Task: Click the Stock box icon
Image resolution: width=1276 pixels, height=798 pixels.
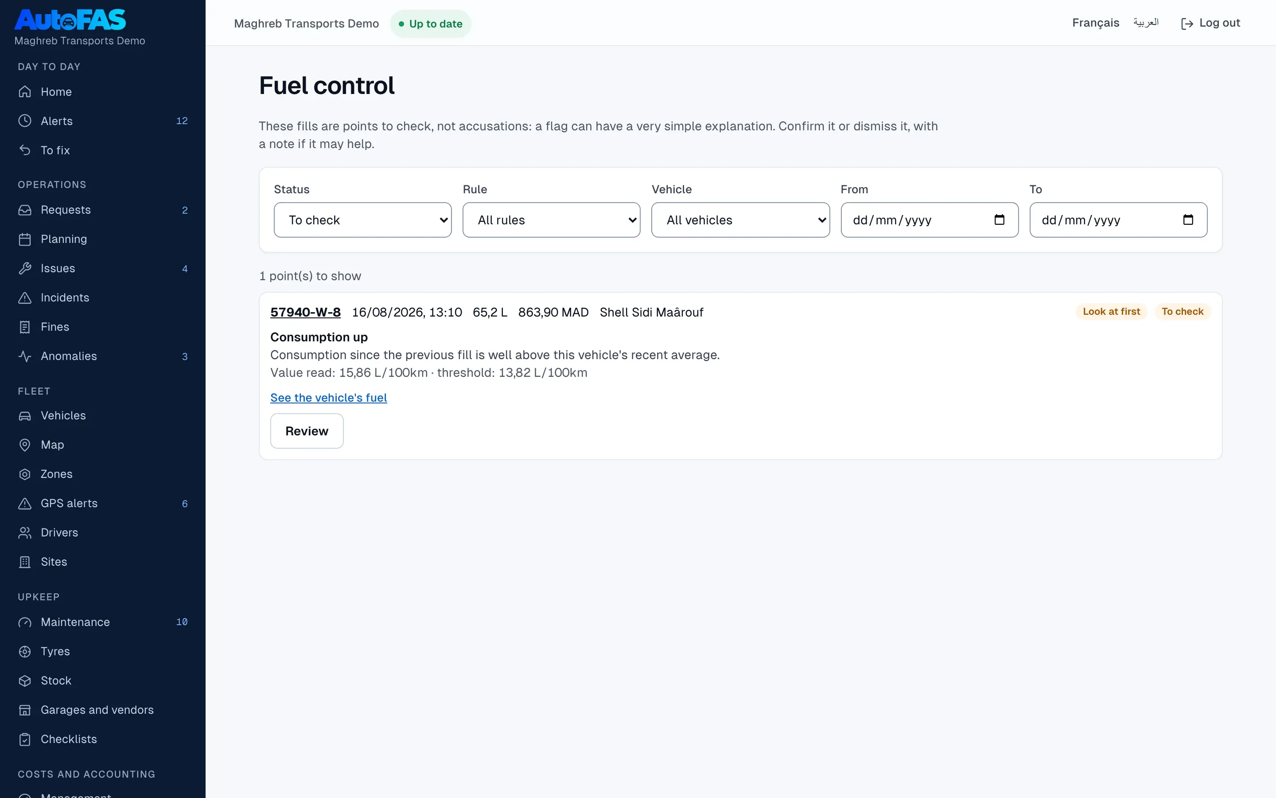Action: click(x=25, y=681)
